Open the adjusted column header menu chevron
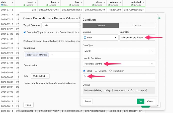This screenshot has width=173, height=113. tap(143, 2)
